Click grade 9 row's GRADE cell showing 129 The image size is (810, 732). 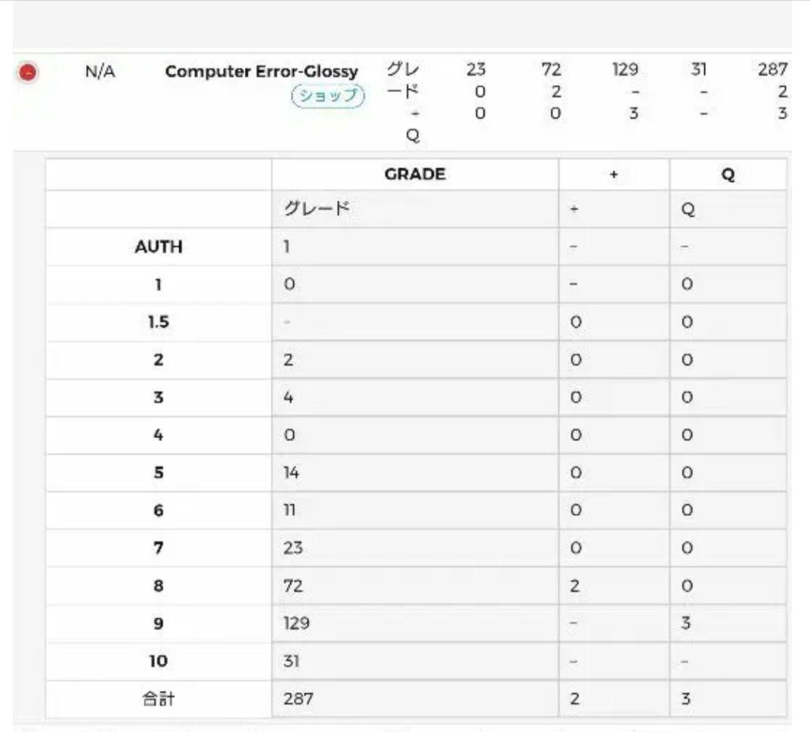coord(415,624)
